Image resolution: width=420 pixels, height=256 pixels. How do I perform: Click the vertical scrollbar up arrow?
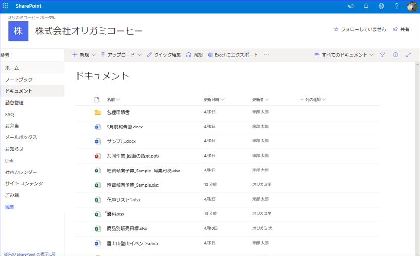pyautogui.click(x=417, y=65)
